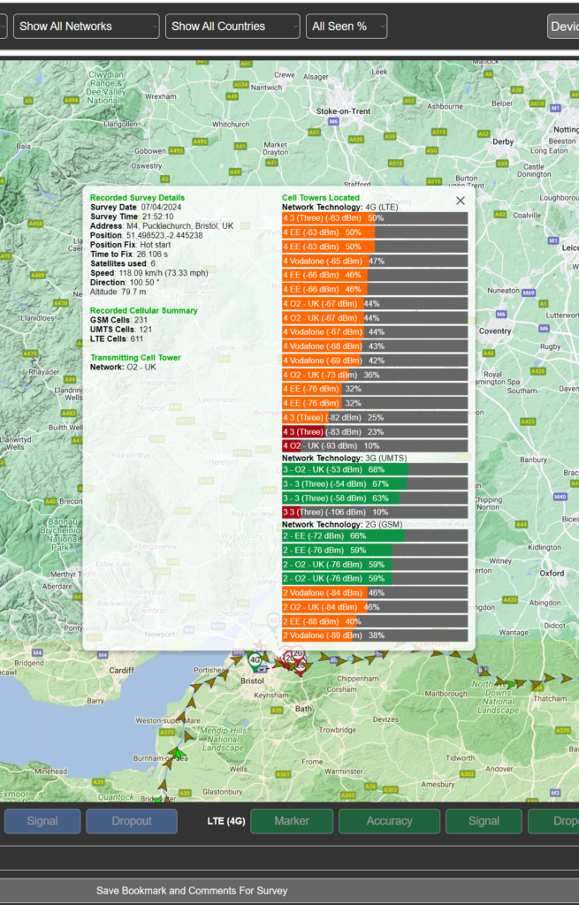Select the 3 - 3 (Three) (-58 dBm) 63% bar

[x=375, y=498]
